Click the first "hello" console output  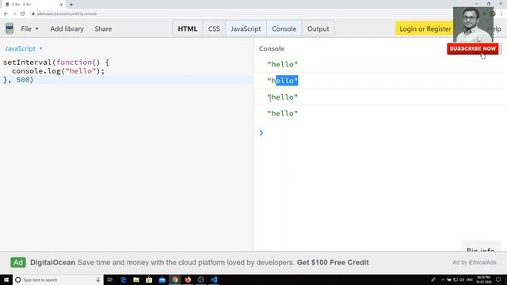point(282,64)
